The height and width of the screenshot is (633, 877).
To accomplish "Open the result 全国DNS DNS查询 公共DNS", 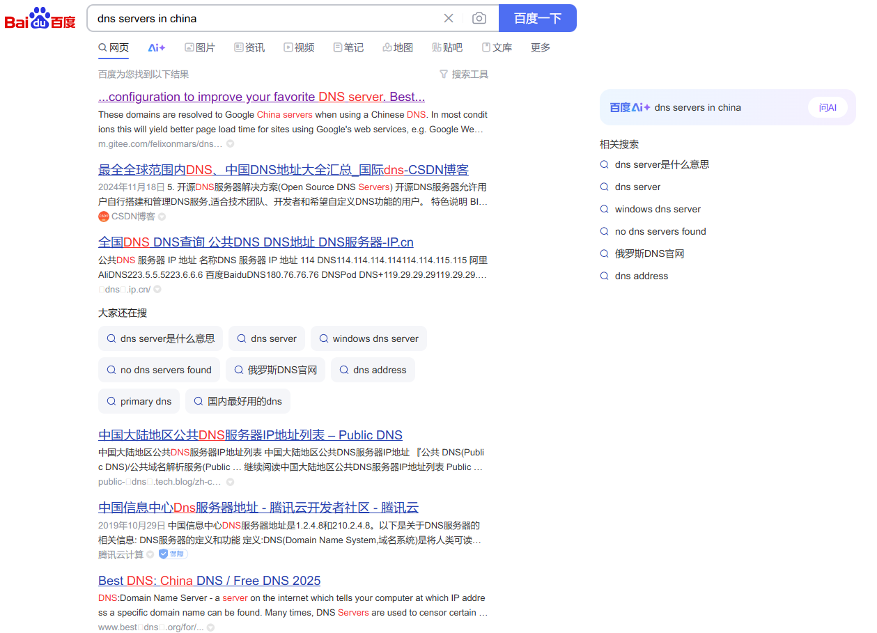I will pyautogui.click(x=256, y=242).
